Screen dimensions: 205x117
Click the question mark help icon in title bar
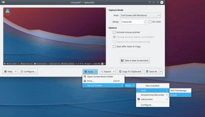(149, 2)
